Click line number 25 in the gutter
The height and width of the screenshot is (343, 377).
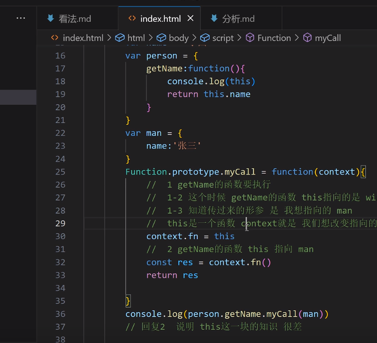pos(60,172)
